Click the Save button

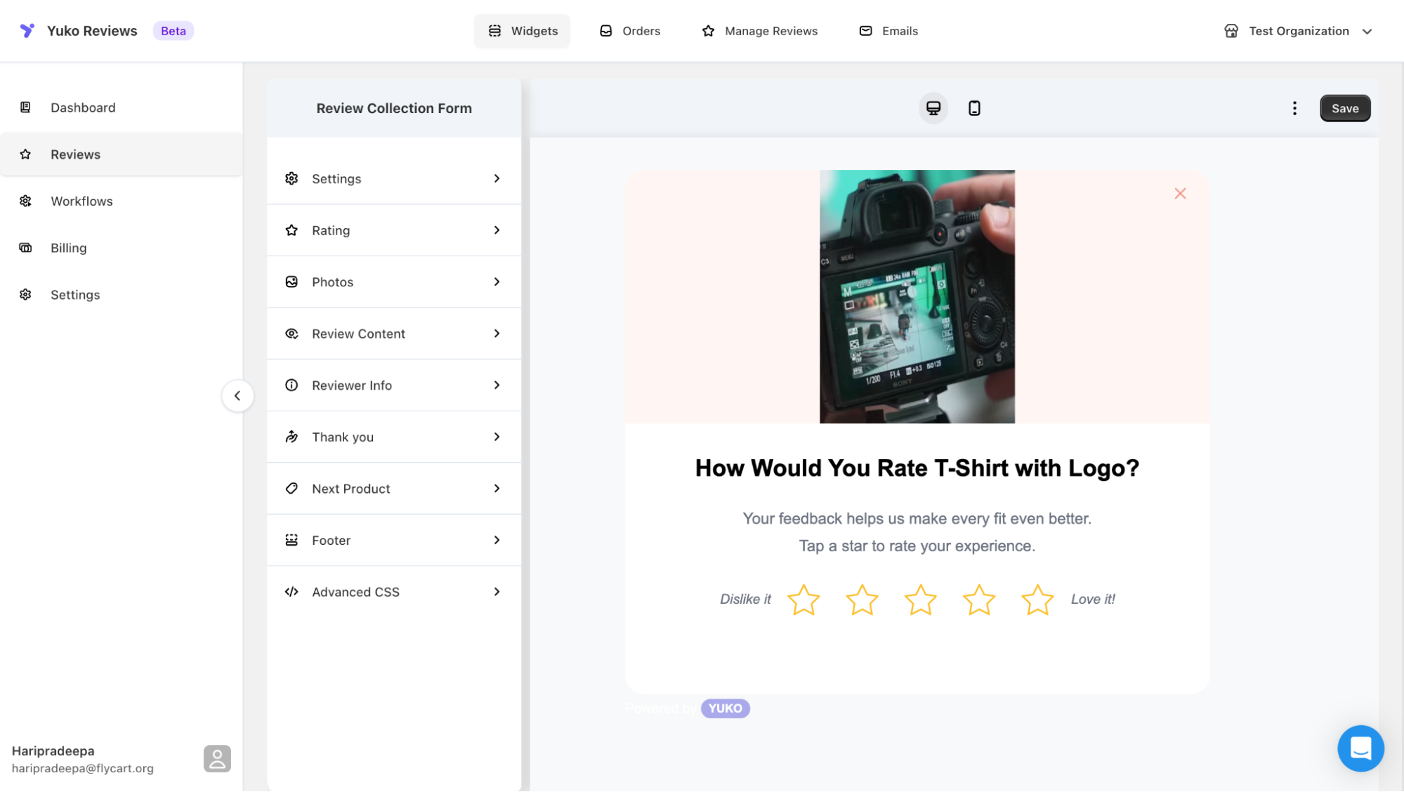[x=1344, y=108]
